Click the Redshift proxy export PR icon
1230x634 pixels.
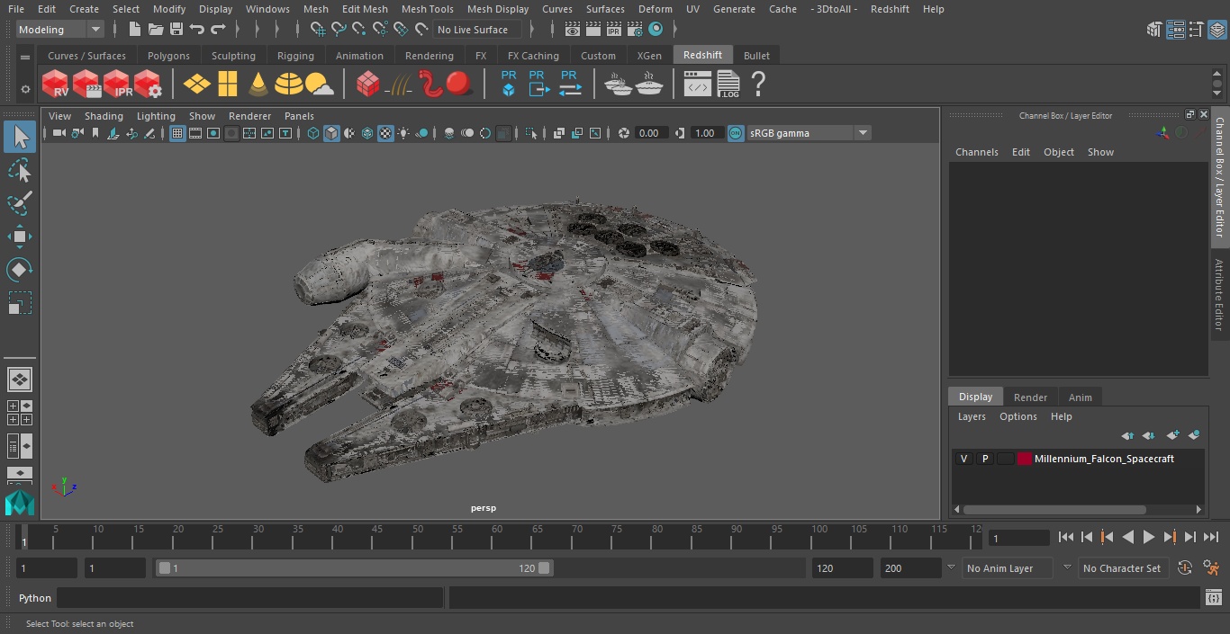(538, 84)
